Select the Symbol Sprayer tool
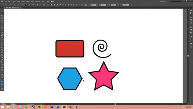This screenshot has width=193, height=109. coord(2,65)
